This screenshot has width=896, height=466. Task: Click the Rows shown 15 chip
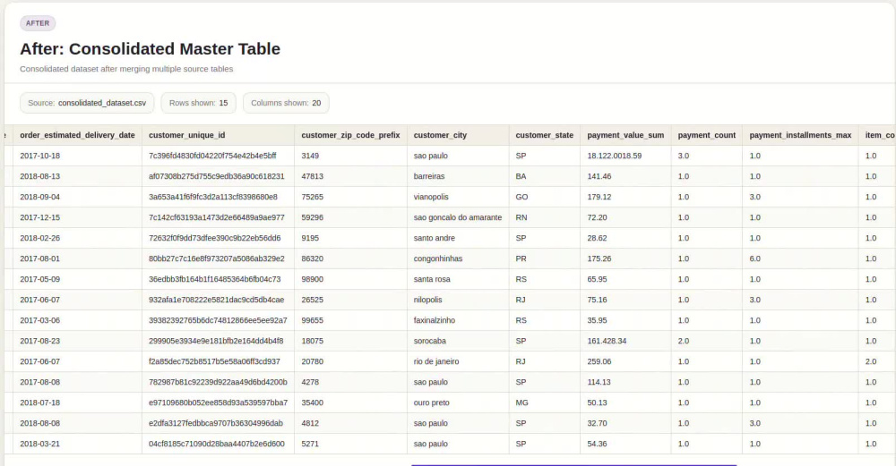(198, 103)
